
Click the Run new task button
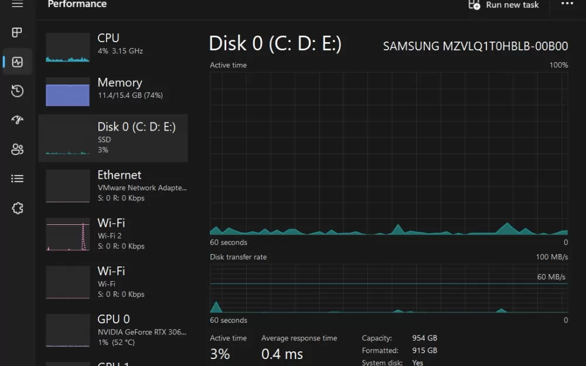pyautogui.click(x=503, y=5)
